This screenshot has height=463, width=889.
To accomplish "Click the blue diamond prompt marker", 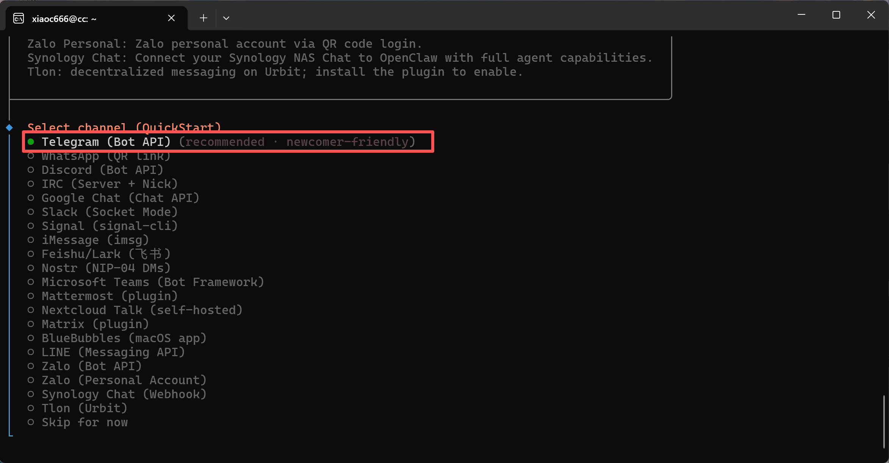I will pyautogui.click(x=9, y=128).
